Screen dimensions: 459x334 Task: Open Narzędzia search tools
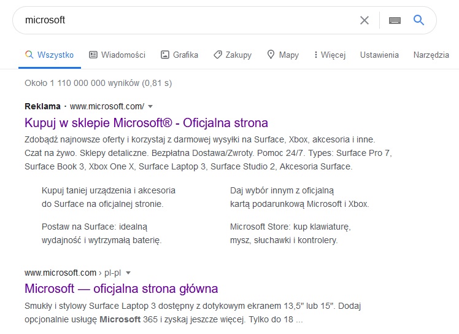[x=431, y=55]
